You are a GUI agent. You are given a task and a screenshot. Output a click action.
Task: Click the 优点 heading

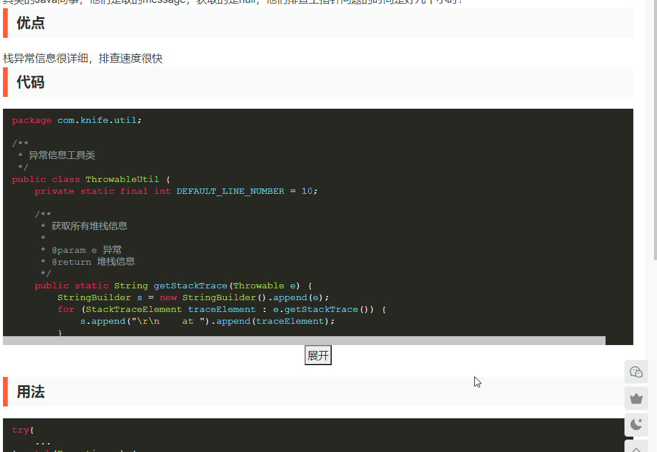(31, 23)
